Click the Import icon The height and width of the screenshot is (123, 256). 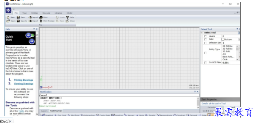click(x=30, y=17)
